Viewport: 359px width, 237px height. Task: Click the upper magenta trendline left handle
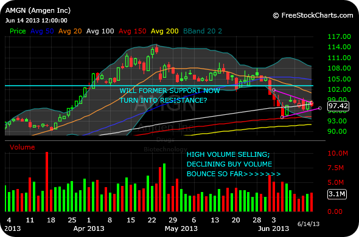(274, 90)
